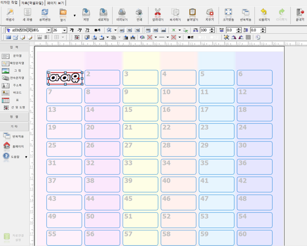The width and height of the screenshot is (307, 246).
Task: Expand the 열기 dropdown arrow
Action: (x=74, y=15)
